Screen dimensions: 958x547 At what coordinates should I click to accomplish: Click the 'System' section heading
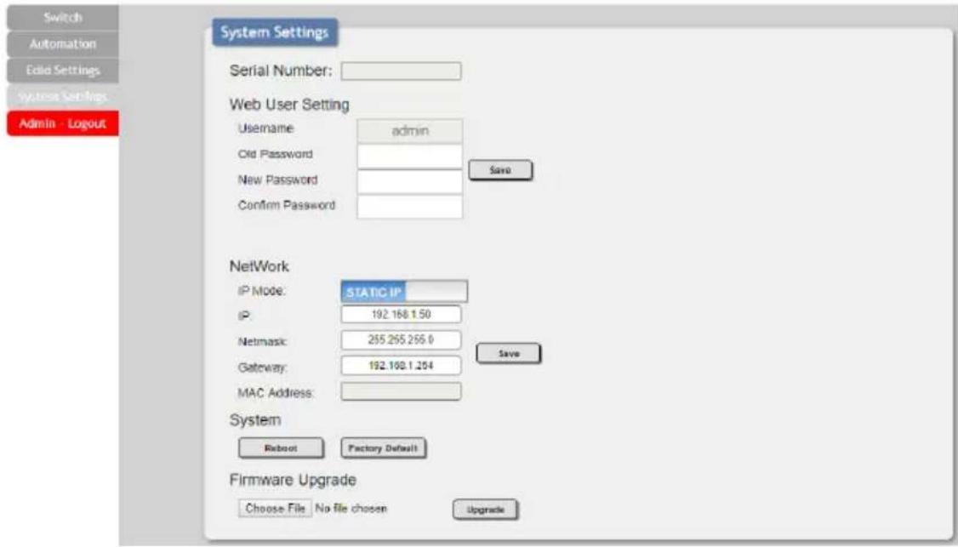tap(255, 420)
